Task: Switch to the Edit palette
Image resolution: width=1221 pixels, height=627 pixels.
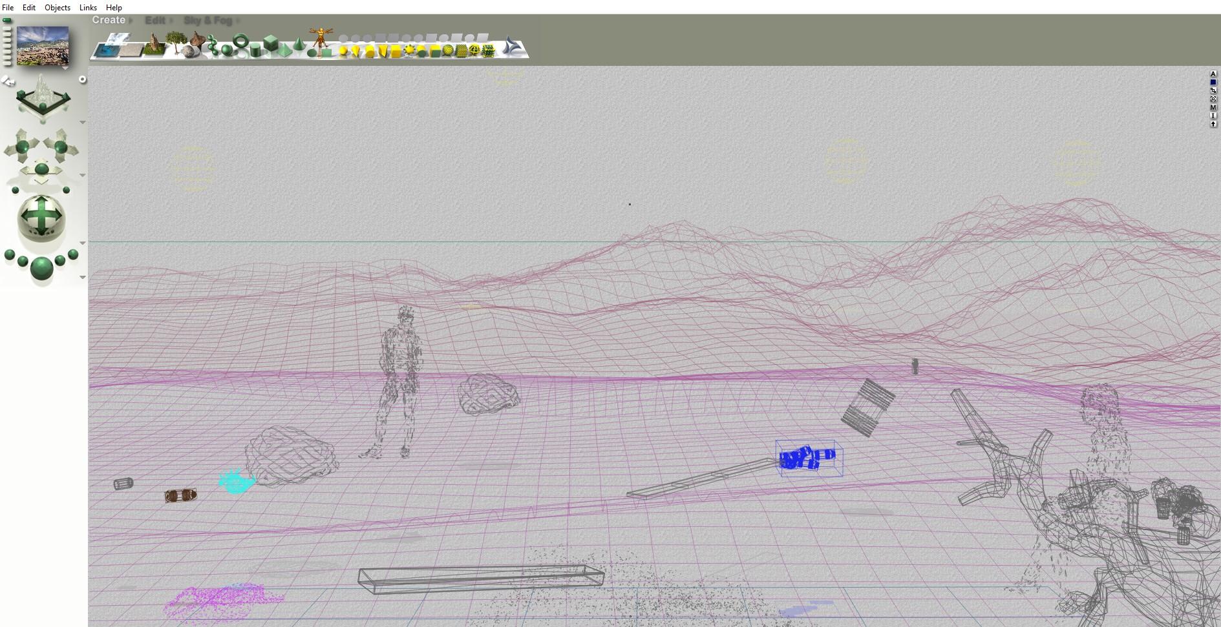Action: (x=155, y=21)
